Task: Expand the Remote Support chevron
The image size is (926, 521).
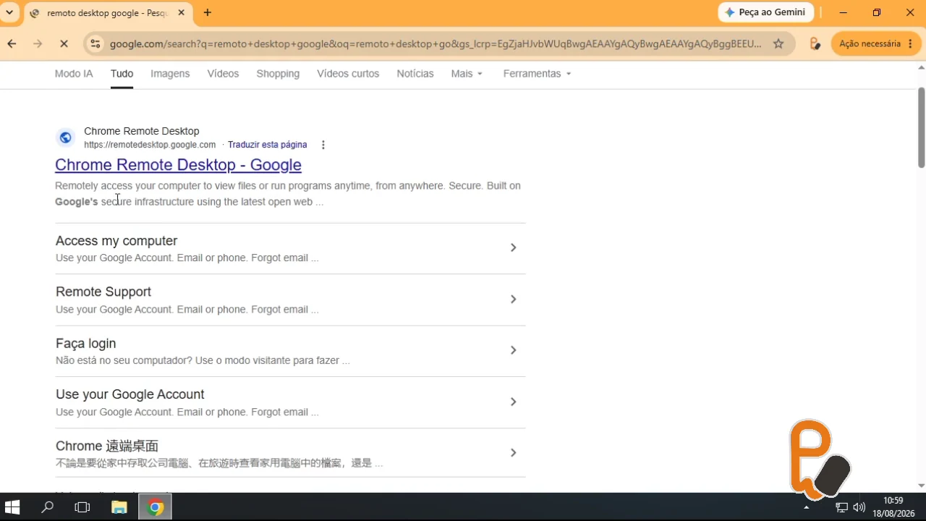Action: click(x=513, y=299)
